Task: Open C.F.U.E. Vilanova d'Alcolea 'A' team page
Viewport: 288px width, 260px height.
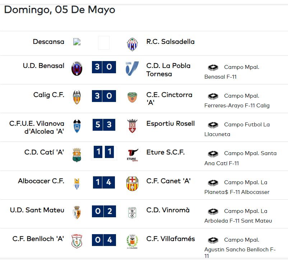Action: click(x=37, y=127)
